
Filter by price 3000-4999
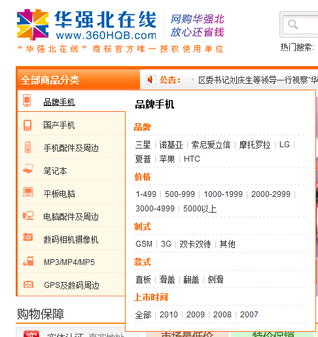click(155, 209)
